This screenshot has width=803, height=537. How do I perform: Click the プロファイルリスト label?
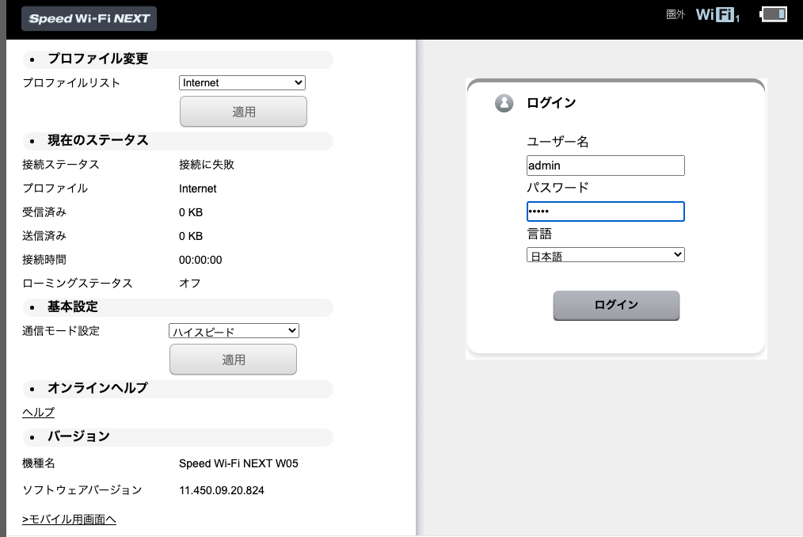click(x=71, y=83)
